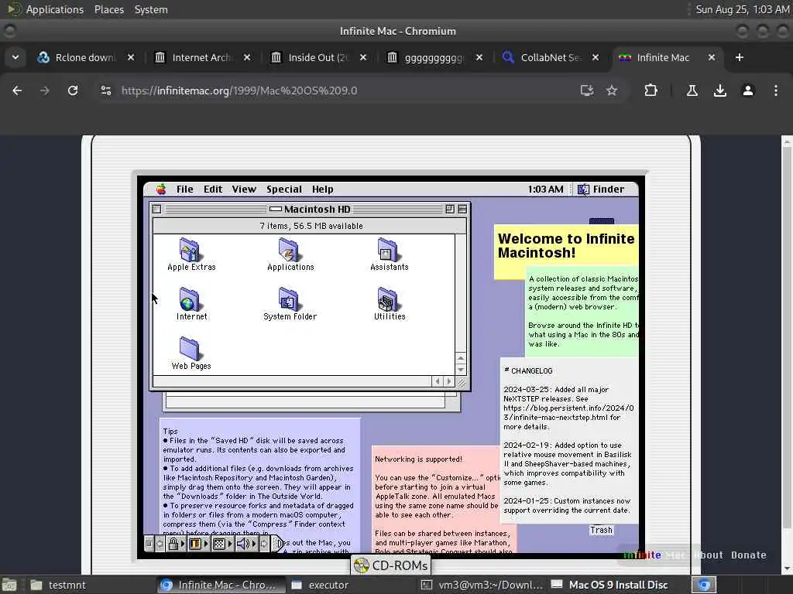Toggle window shade on Macintosh HD window
The image size is (793, 594).
pos(462,209)
